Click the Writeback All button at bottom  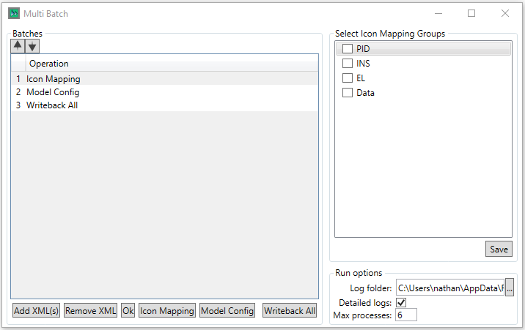coord(290,311)
